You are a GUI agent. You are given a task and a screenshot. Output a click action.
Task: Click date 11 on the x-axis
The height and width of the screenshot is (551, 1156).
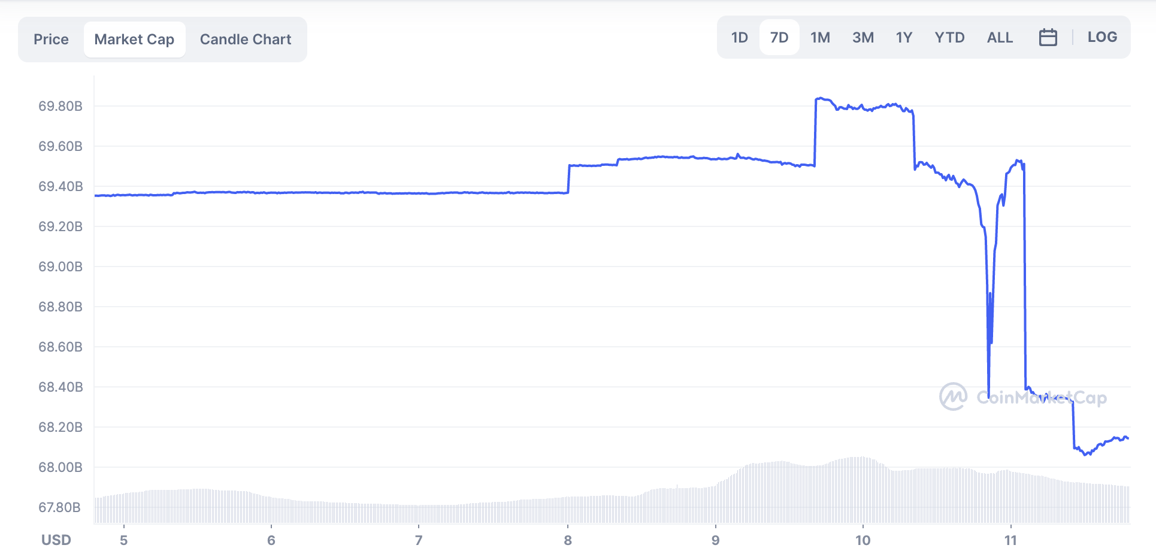coord(1010,540)
